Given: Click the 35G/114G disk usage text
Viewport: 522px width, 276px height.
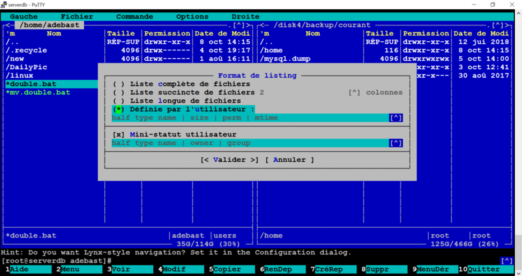Looking at the screenshot, I should click(208, 244).
